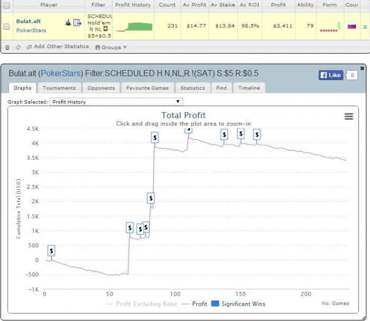Image resolution: width=370 pixels, height=321 pixels.
Task: Sort by Player column header
Action: [x=49, y=5]
